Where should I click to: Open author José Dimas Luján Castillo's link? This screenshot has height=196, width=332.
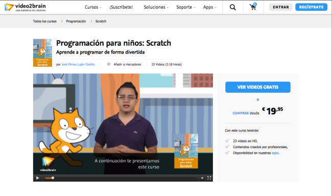coord(78,64)
